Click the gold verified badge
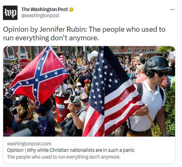Screen dimensions: 182x167 tap(71, 10)
